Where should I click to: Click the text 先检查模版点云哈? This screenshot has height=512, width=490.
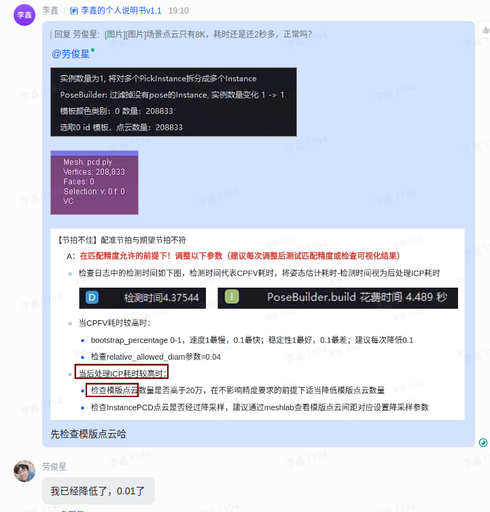88,434
